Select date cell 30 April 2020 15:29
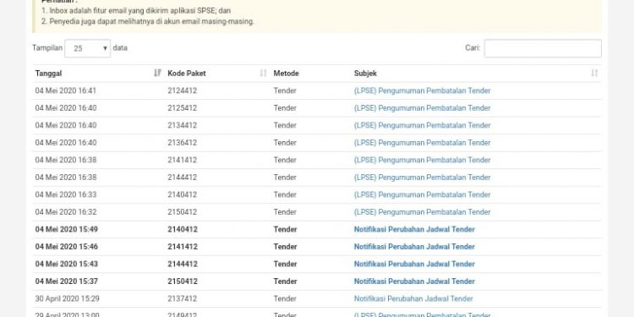634x317 pixels. tap(67, 298)
